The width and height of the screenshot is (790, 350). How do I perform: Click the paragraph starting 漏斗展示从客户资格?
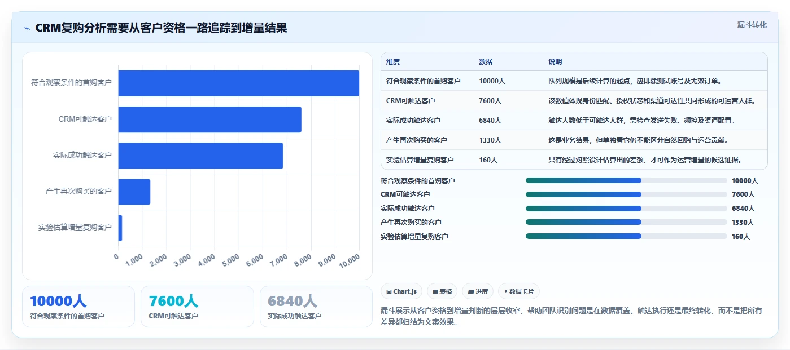pos(572,317)
